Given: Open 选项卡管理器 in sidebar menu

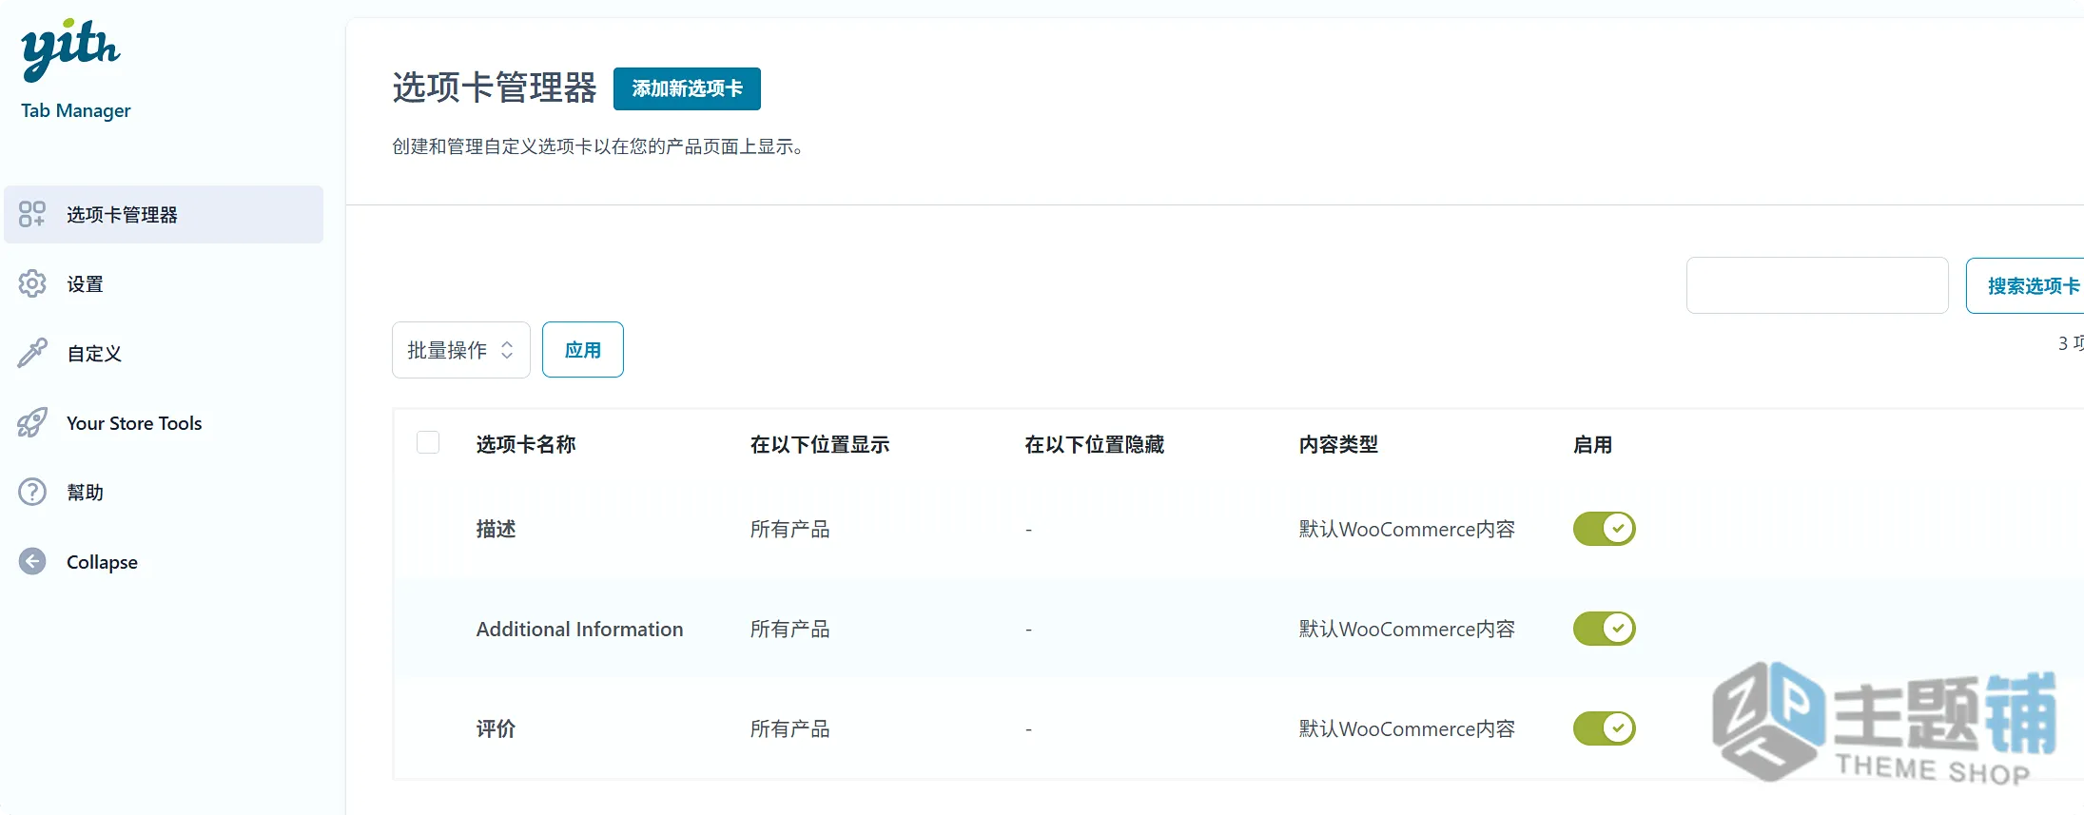Looking at the screenshot, I should pos(164,215).
